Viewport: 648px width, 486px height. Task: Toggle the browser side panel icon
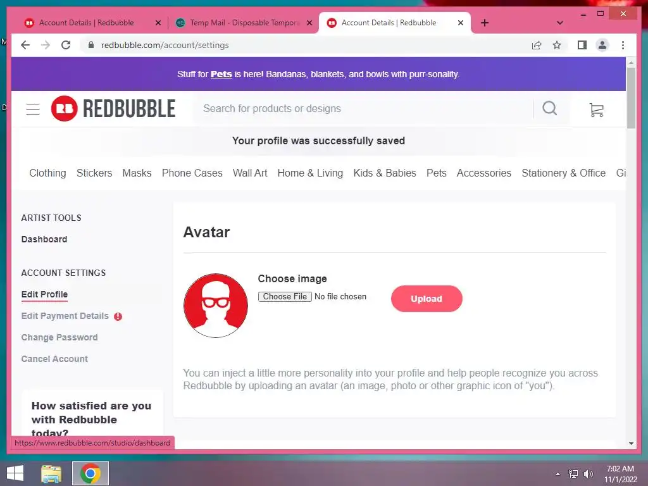(582, 45)
